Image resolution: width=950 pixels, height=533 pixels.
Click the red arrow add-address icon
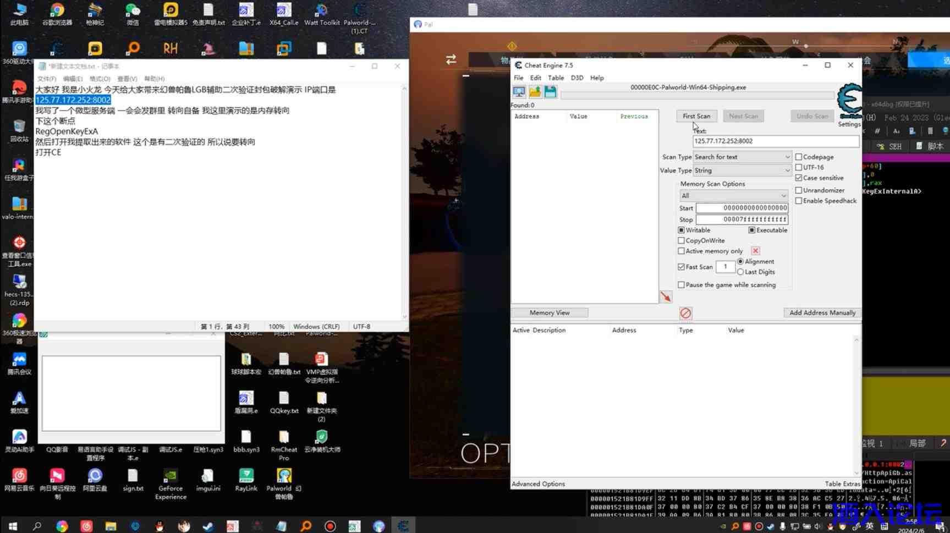coord(666,297)
